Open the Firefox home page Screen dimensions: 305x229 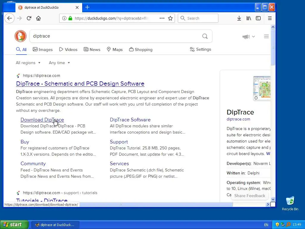pyautogui.click(x=38, y=18)
